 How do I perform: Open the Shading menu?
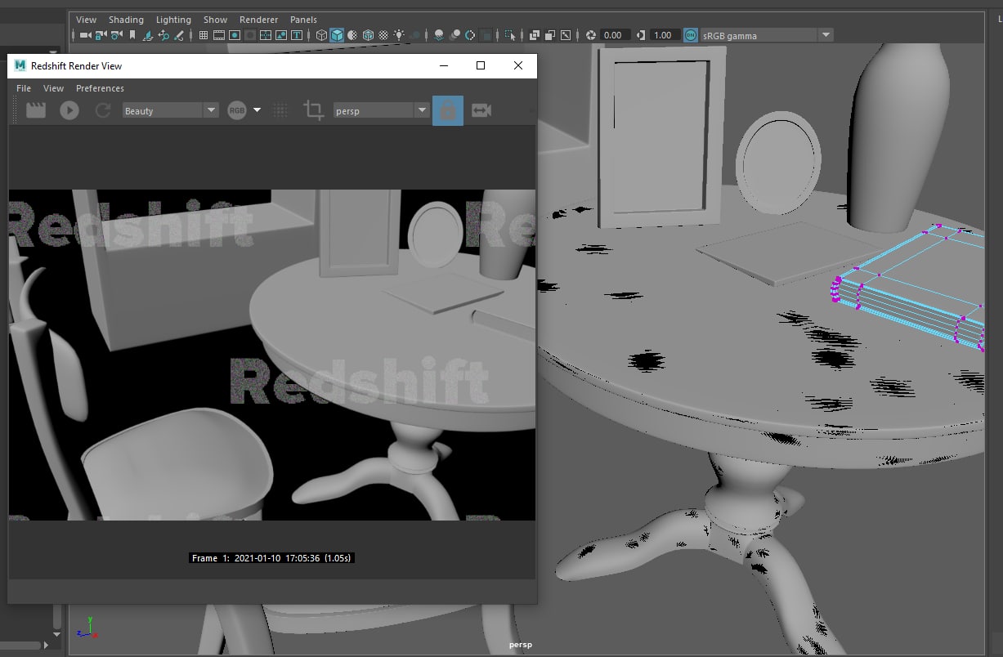pos(126,20)
